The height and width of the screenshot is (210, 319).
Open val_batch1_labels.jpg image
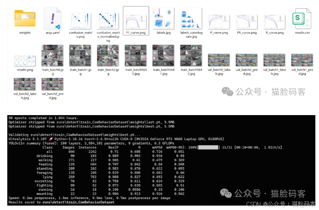[x=274, y=60]
